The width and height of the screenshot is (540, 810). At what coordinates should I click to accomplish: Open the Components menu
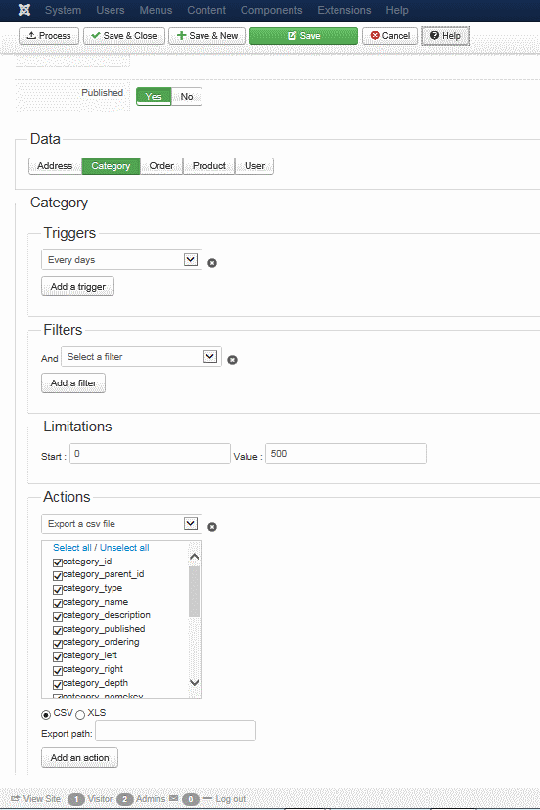(x=271, y=10)
